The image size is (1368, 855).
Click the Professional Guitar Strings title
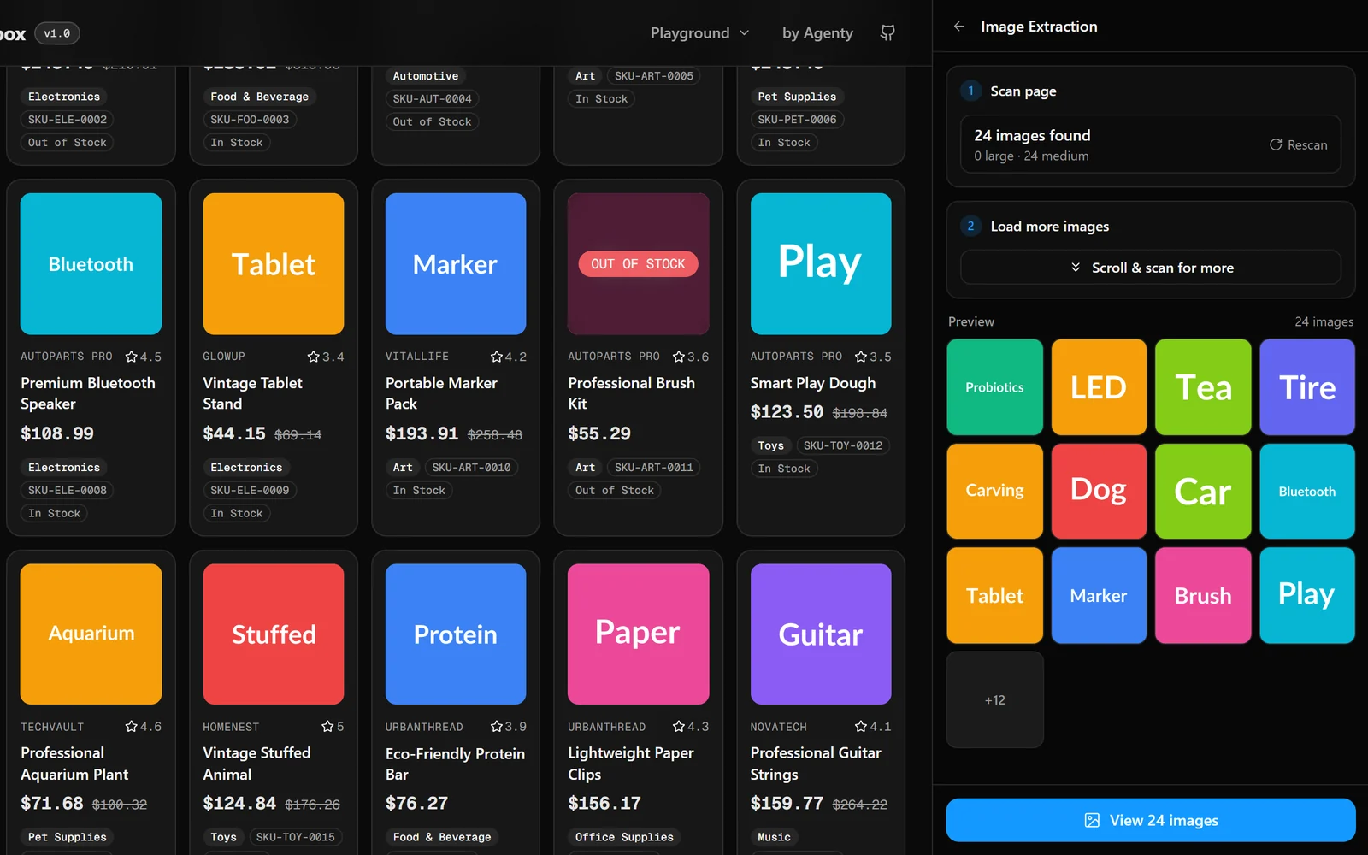(816, 764)
